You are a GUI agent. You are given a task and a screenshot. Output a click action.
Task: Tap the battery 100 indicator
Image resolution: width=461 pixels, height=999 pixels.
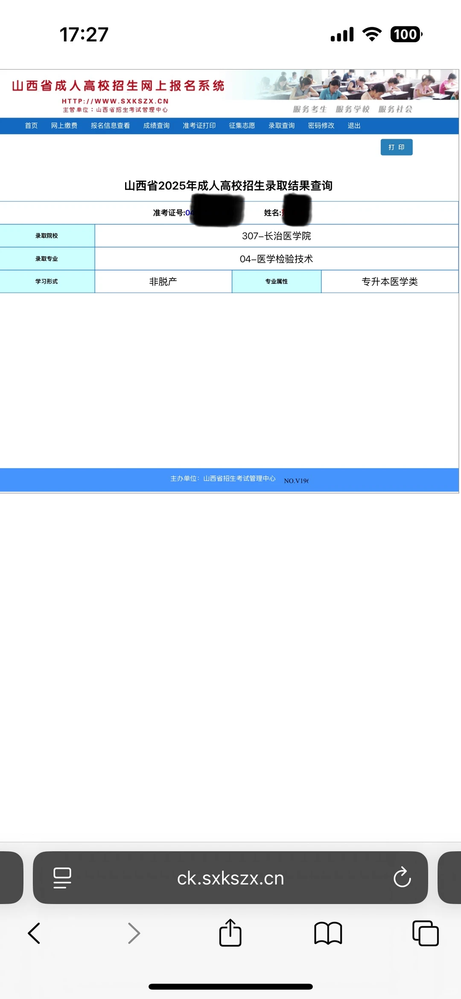406,34
